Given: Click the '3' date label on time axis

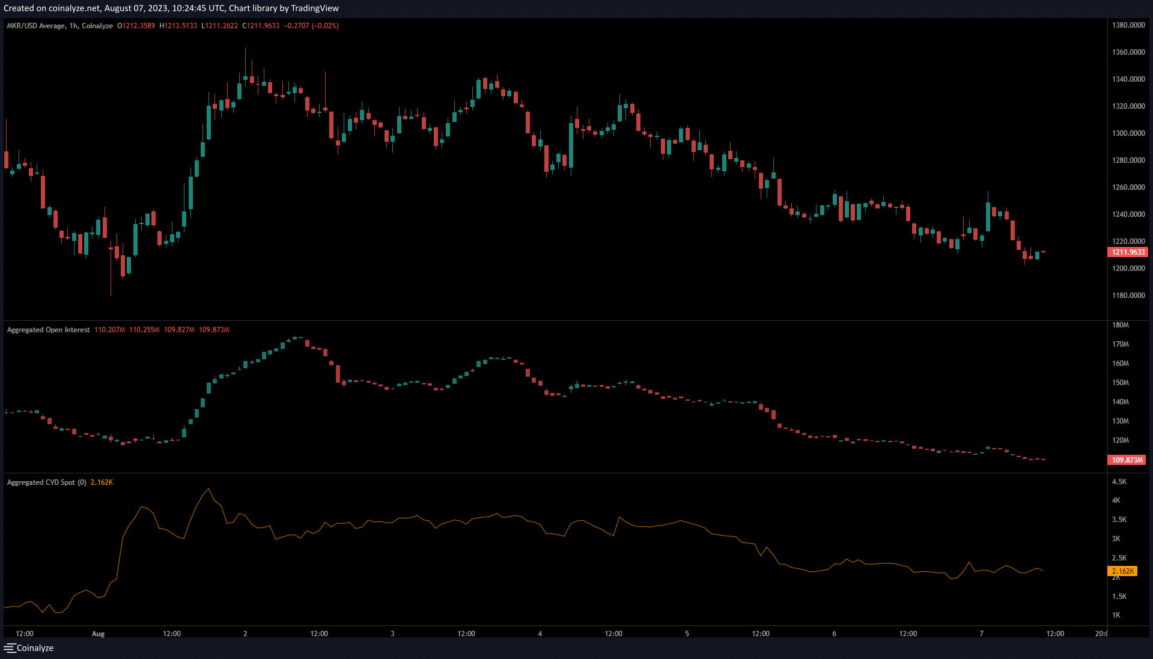Looking at the screenshot, I should pos(392,634).
